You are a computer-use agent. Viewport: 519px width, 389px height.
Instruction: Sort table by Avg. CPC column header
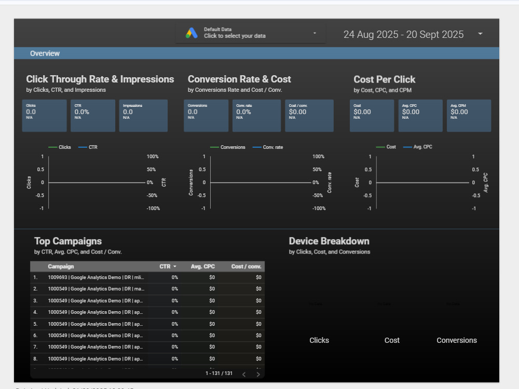pos(202,266)
